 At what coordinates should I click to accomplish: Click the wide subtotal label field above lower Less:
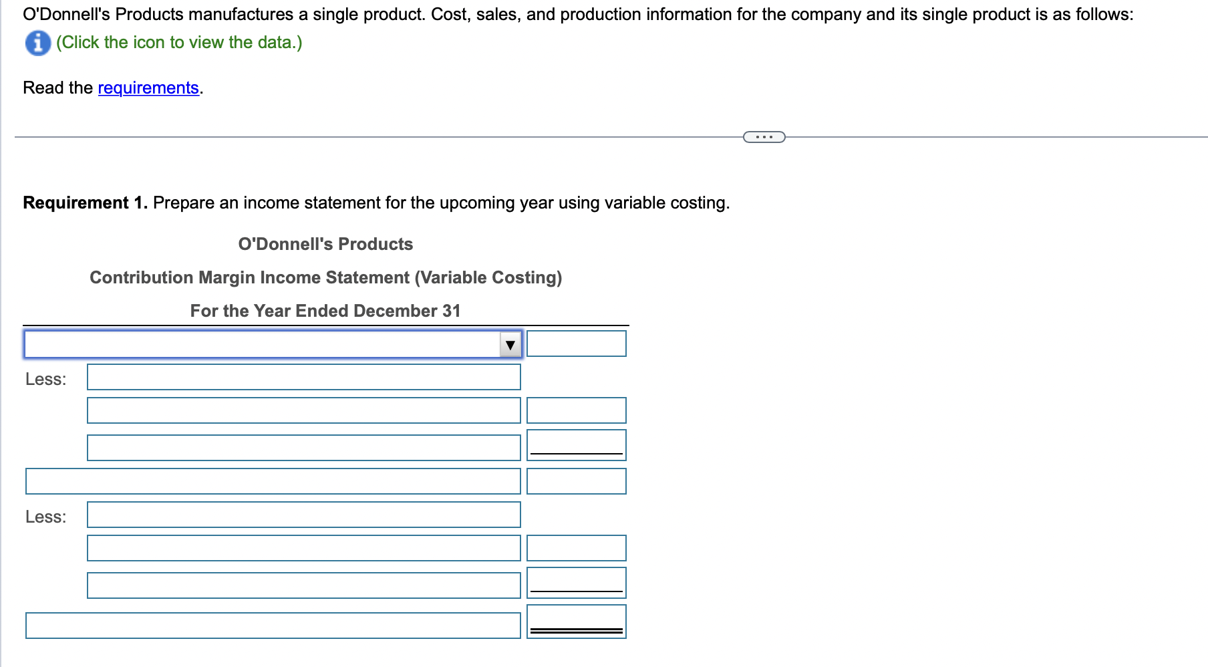point(273,481)
